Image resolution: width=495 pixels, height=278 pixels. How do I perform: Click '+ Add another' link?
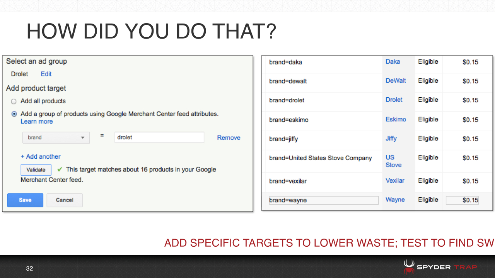coord(41,156)
